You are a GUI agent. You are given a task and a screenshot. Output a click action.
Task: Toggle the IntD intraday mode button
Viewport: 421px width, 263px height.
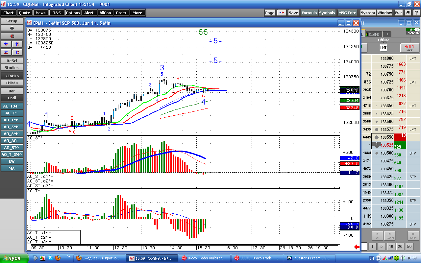[12, 76]
